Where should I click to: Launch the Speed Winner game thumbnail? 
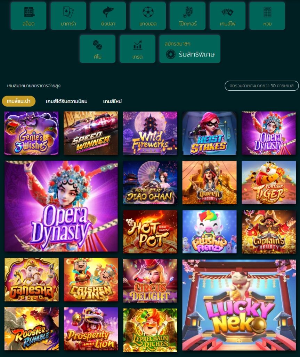91,133
